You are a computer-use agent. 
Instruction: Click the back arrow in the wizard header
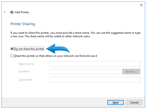pos(5,12)
